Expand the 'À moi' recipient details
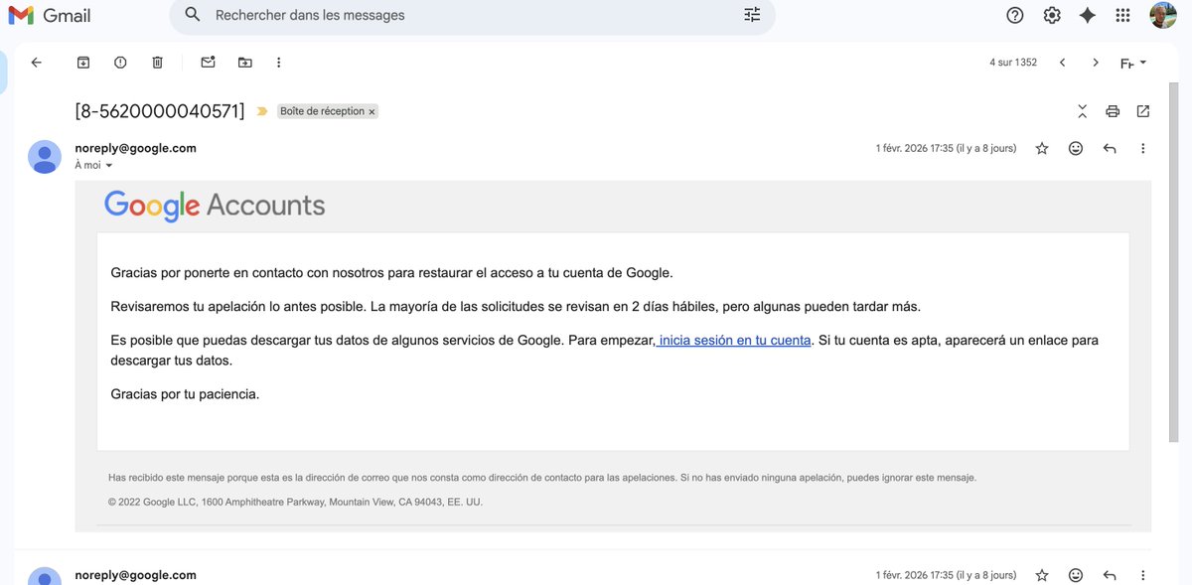The image size is (1192, 585). coord(109,166)
